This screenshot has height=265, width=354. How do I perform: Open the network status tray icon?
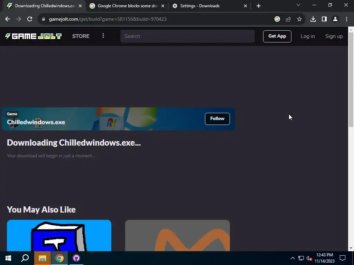(x=301, y=258)
